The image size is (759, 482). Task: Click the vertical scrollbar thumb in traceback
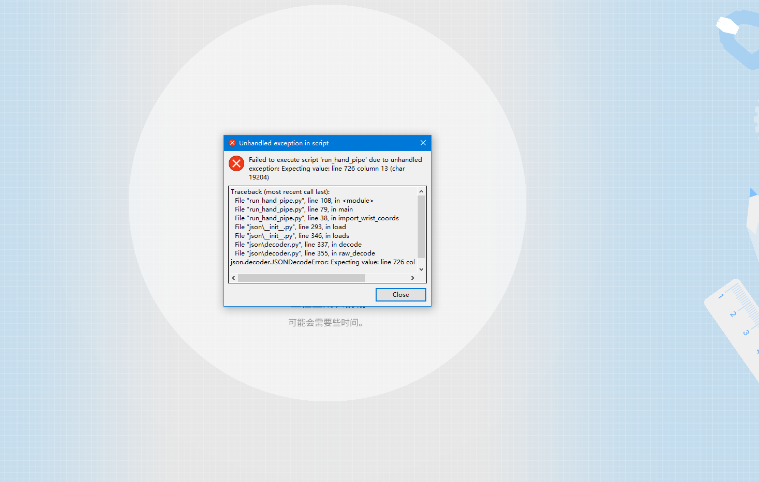point(421,227)
